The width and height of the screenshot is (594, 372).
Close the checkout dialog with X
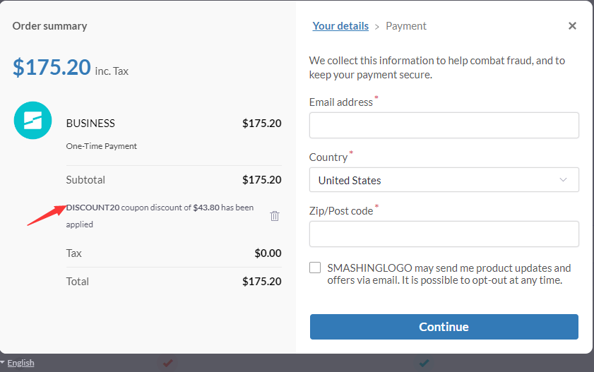click(572, 26)
